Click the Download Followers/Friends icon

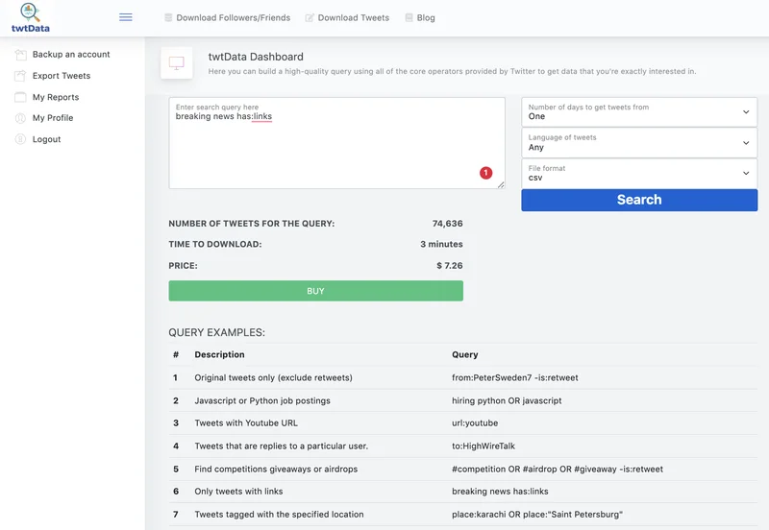(168, 17)
